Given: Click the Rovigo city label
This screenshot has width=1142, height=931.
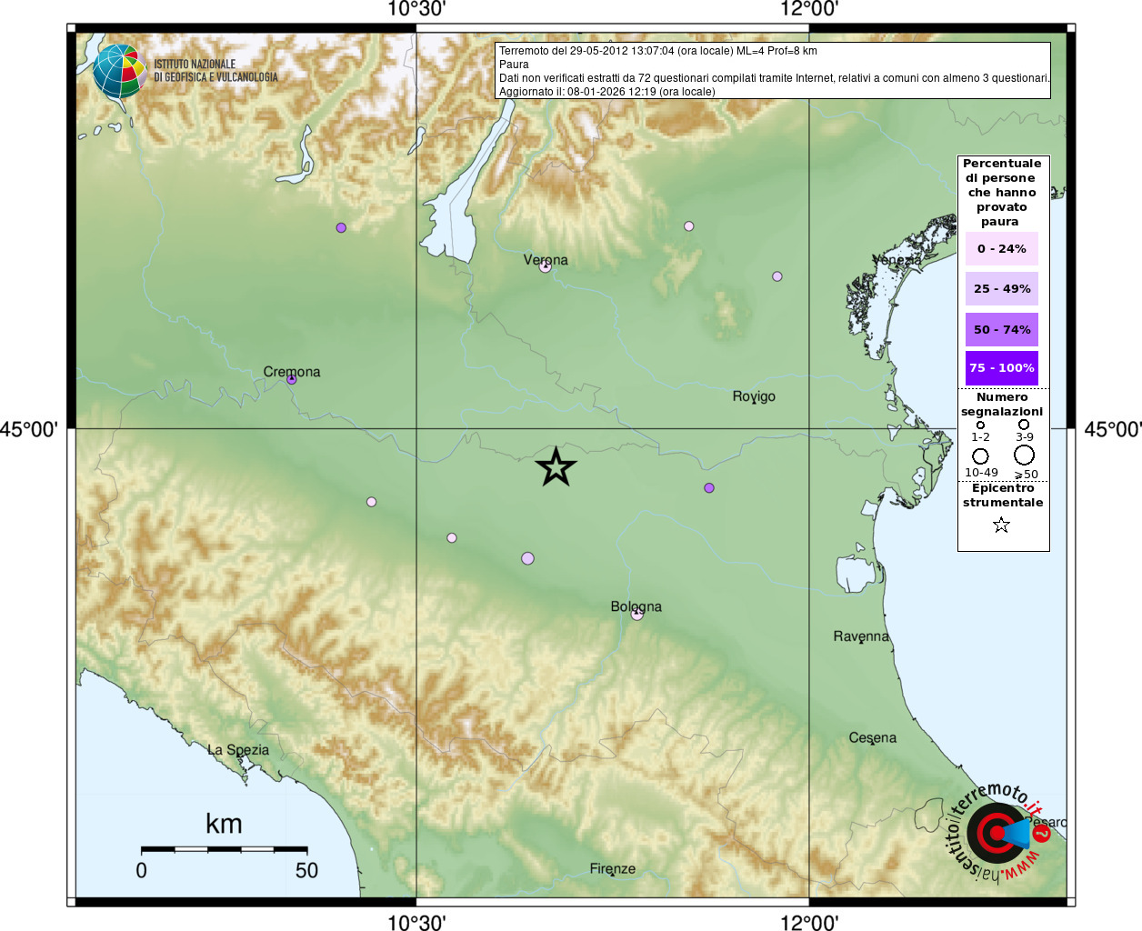Looking at the screenshot, I should [x=754, y=396].
